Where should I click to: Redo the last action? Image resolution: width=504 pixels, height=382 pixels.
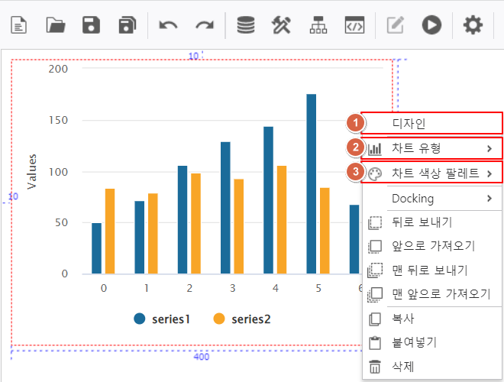pyautogui.click(x=205, y=24)
